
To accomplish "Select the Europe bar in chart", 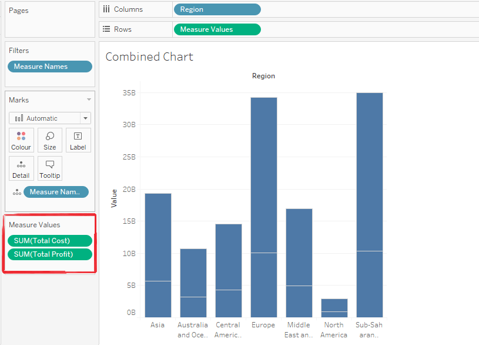I will [264, 207].
